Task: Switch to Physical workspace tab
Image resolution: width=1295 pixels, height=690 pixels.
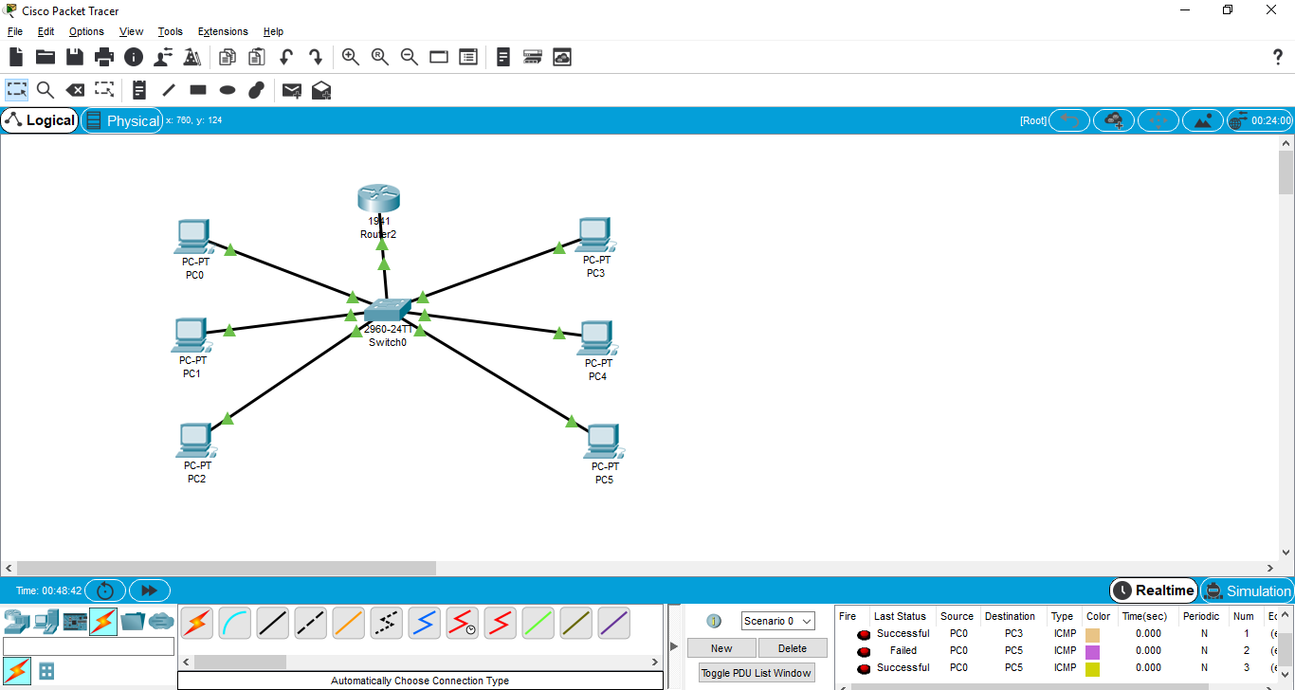Action: point(122,120)
